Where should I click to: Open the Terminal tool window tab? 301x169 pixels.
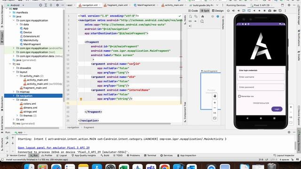(x=150, y=155)
